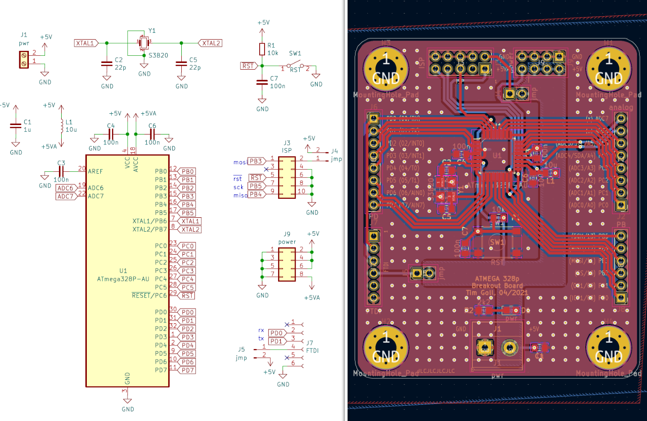Click the ATMEGA 328p silkscreen text on PCB

click(x=497, y=278)
